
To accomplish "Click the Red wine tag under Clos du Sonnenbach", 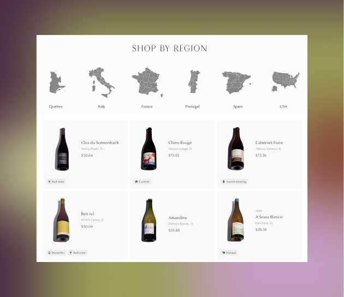I will [x=56, y=182].
